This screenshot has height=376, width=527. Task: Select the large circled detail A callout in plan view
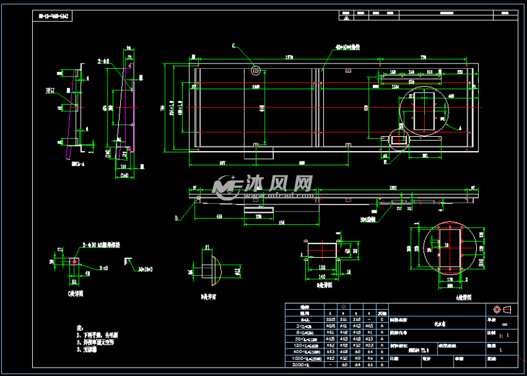pos(430,109)
